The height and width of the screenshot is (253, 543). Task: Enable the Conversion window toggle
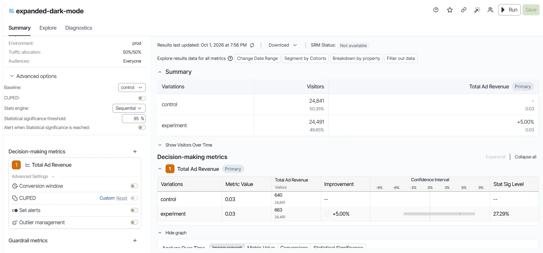coord(134,186)
